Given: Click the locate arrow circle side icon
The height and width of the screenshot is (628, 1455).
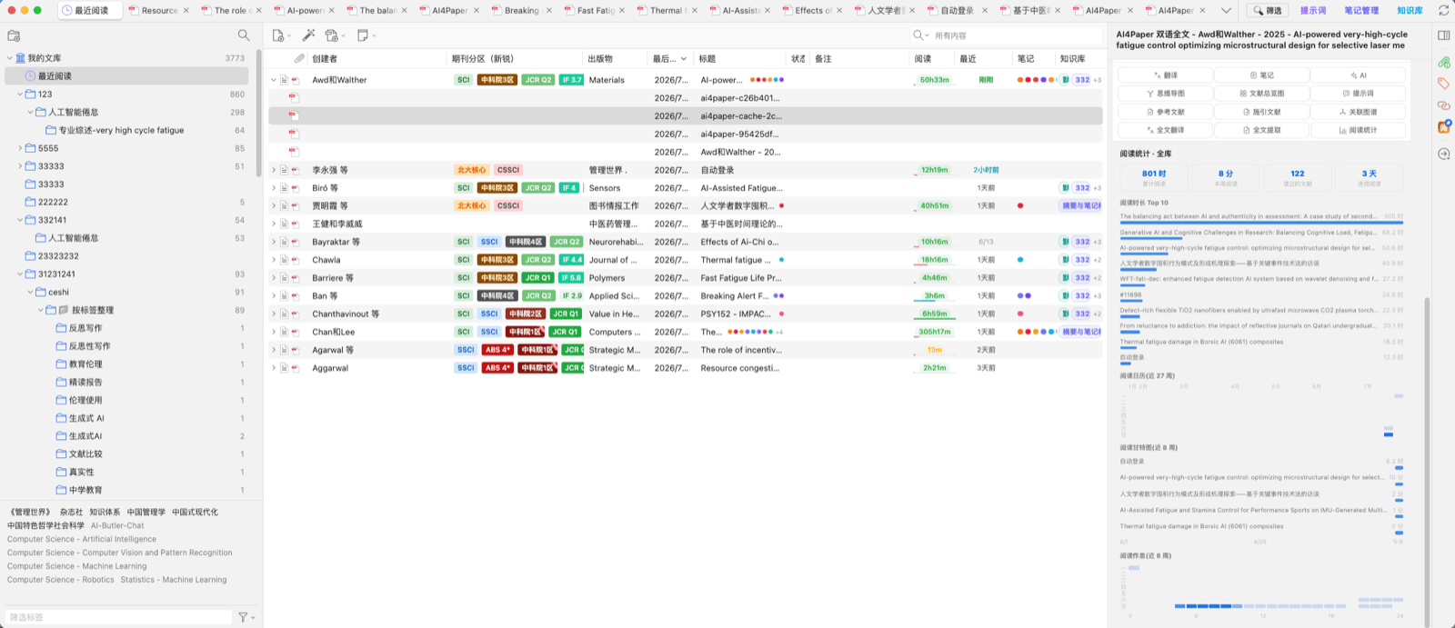Looking at the screenshot, I should click(x=1443, y=154).
